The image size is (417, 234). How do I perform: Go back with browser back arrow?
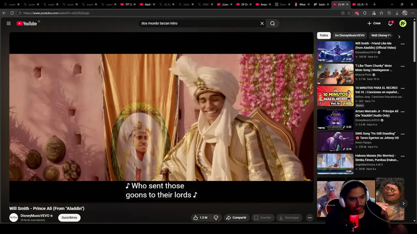4,13
